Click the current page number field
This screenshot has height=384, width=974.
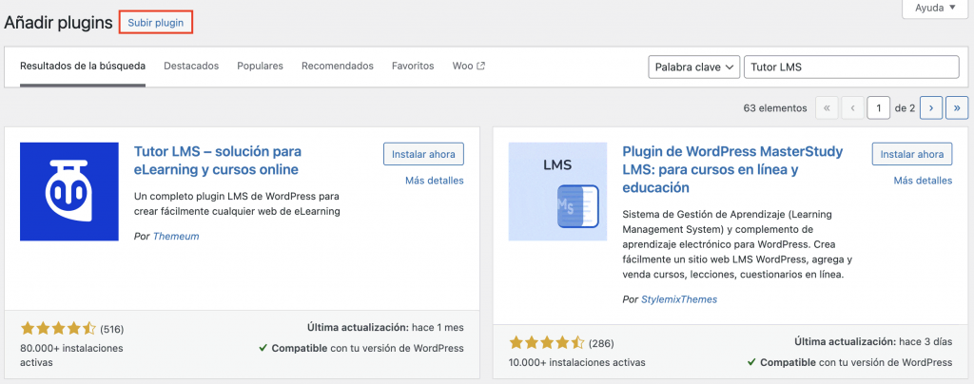[x=880, y=108]
